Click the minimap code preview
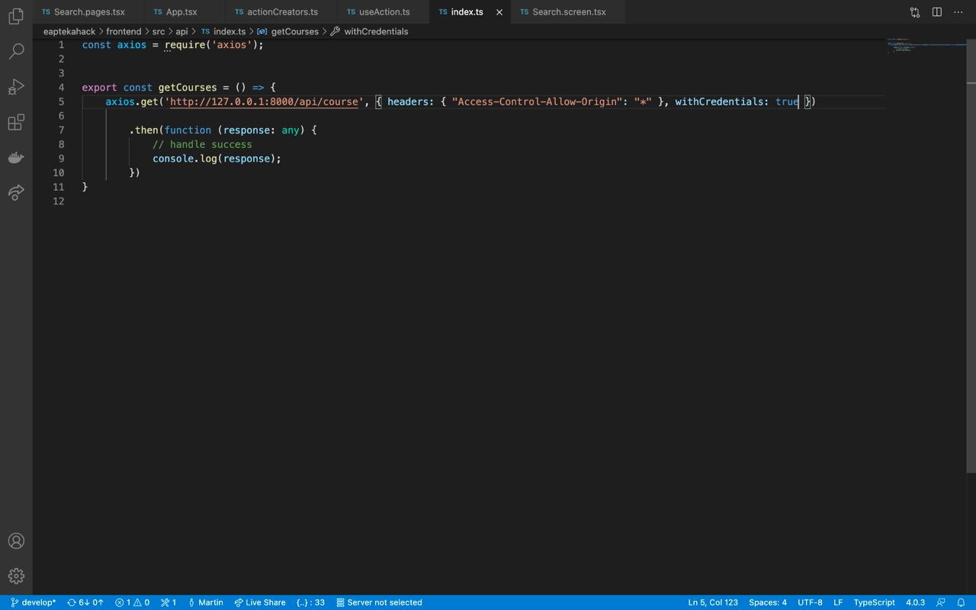976x610 pixels. [x=924, y=45]
